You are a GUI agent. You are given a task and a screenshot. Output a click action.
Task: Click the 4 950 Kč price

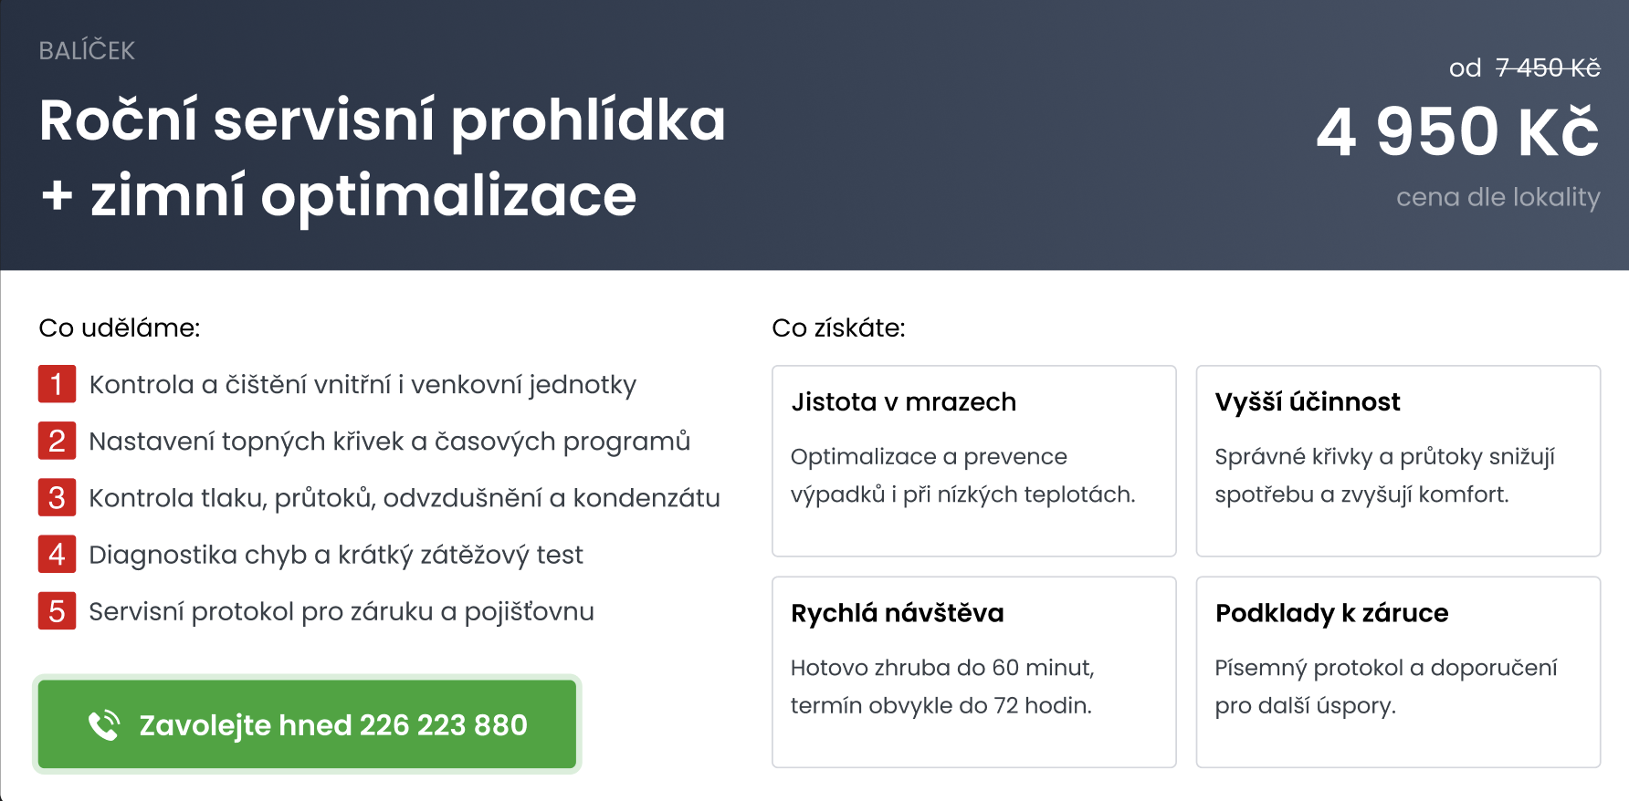click(x=1457, y=131)
